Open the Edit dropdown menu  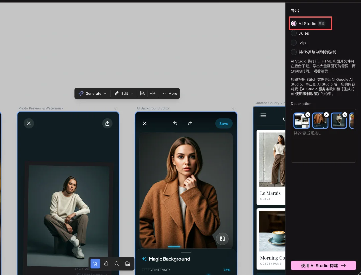(124, 93)
